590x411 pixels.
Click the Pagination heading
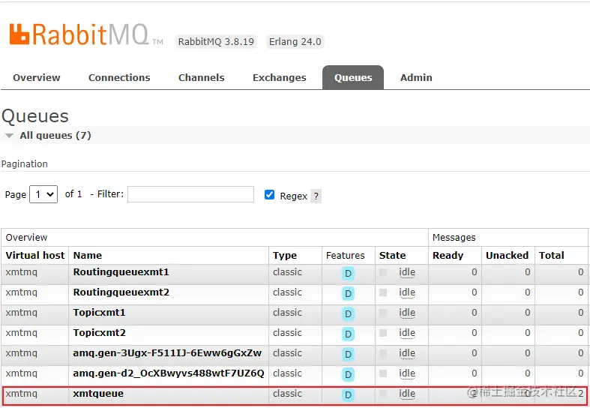pyautogui.click(x=25, y=164)
